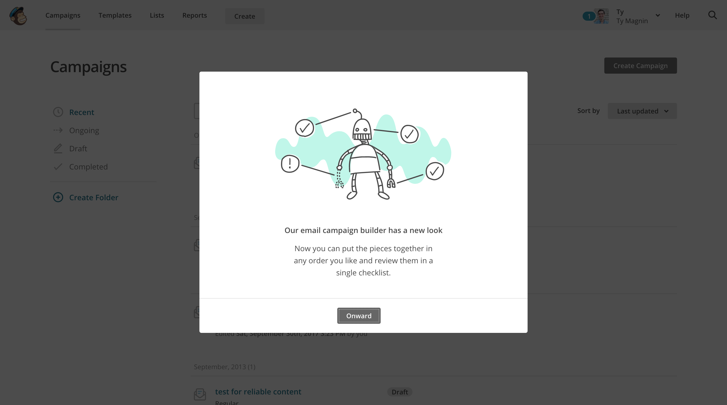Expand the account dropdown chevron
This screenshot has width=727, height=405.
[658, 16]
